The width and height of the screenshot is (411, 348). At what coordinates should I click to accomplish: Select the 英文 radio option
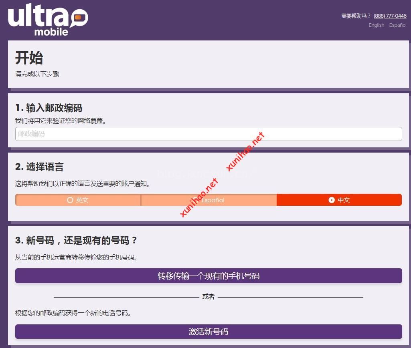[78, 200]
